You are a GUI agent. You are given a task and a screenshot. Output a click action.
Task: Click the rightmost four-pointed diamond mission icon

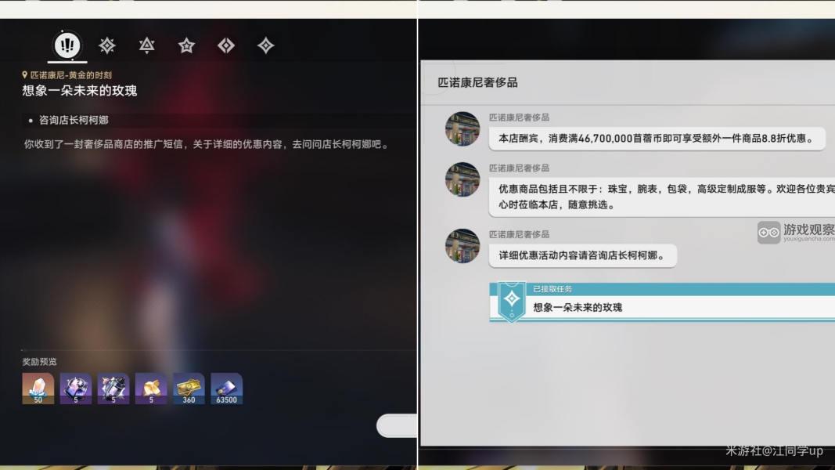[265, 45]
